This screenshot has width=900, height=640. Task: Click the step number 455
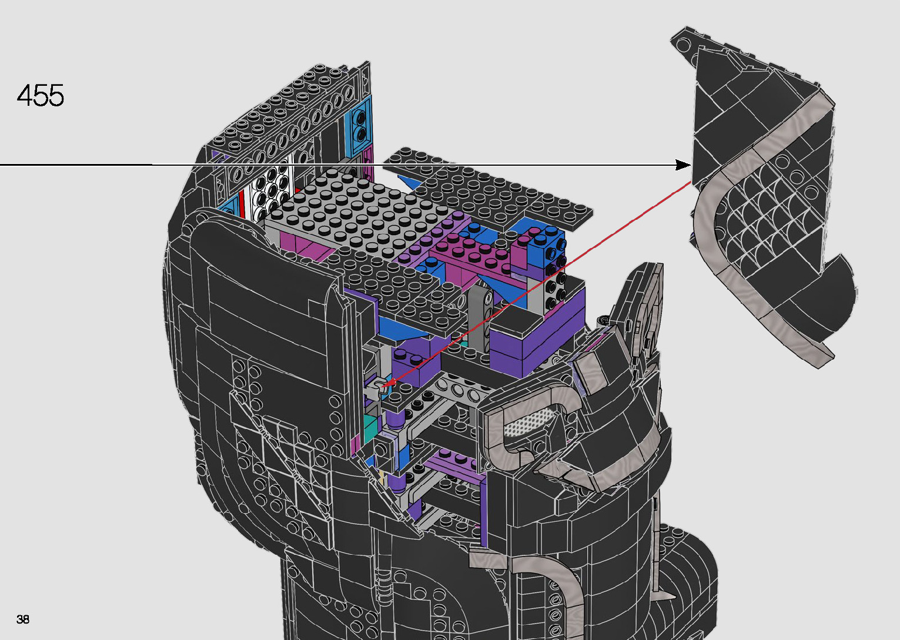point(41,96)
